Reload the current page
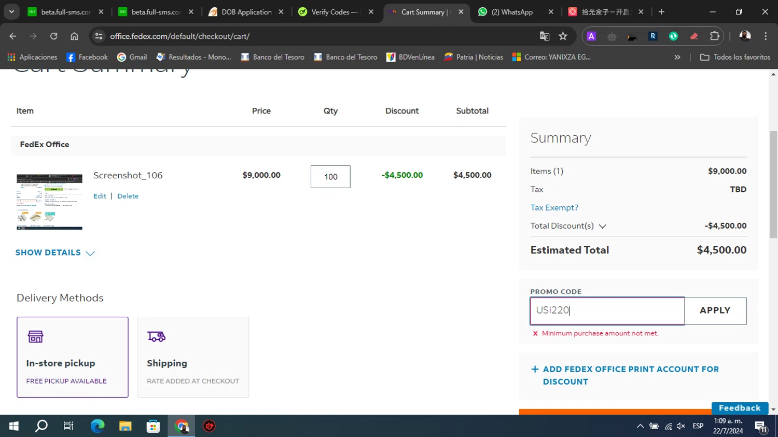Screen dimensions: 778x437 pos(54,36)
